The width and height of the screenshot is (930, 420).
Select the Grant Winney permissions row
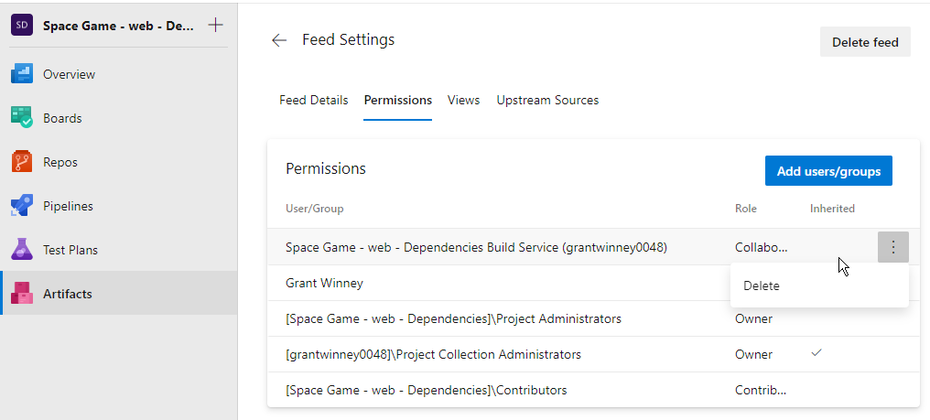point(324,284)
